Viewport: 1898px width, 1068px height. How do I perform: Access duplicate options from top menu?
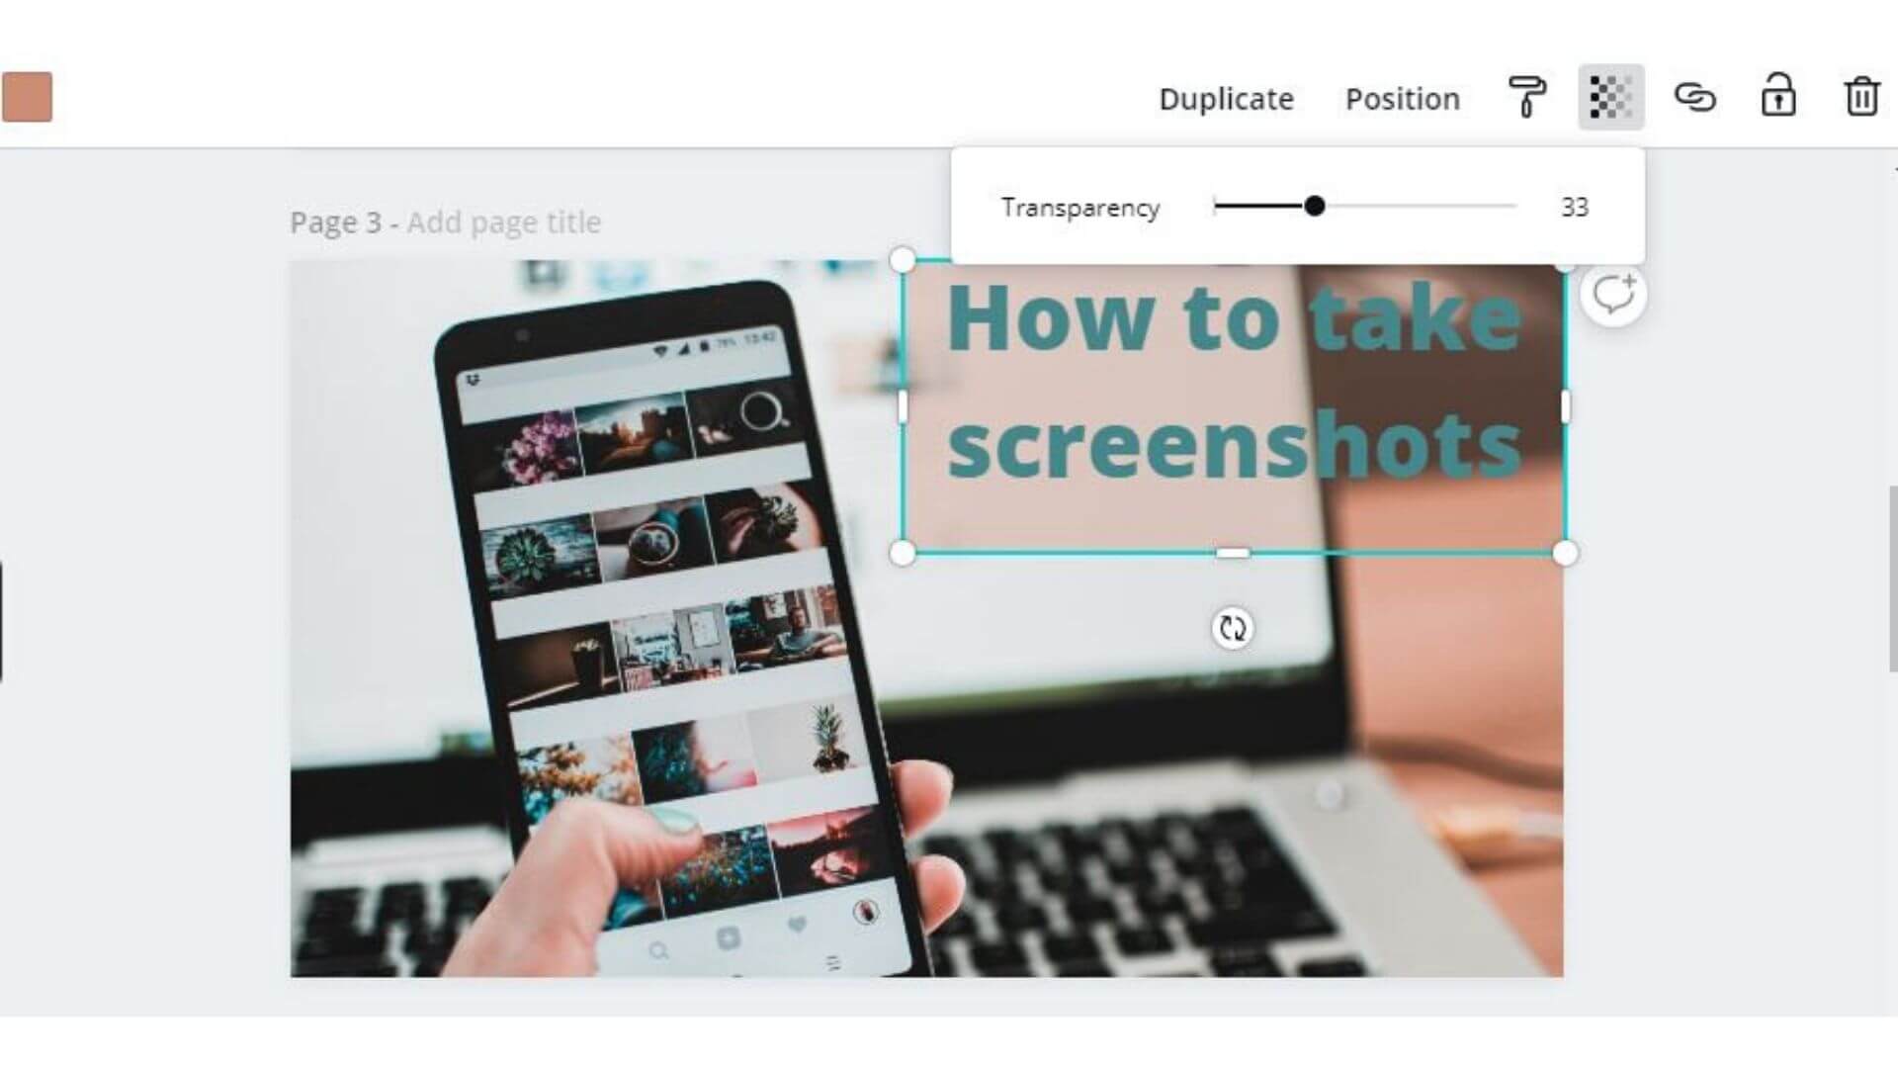coord(1224,98)
